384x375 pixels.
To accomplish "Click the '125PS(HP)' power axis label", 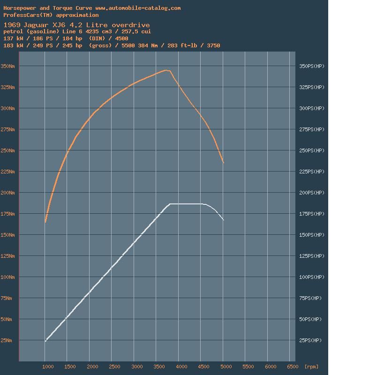I will coord(312,256).
